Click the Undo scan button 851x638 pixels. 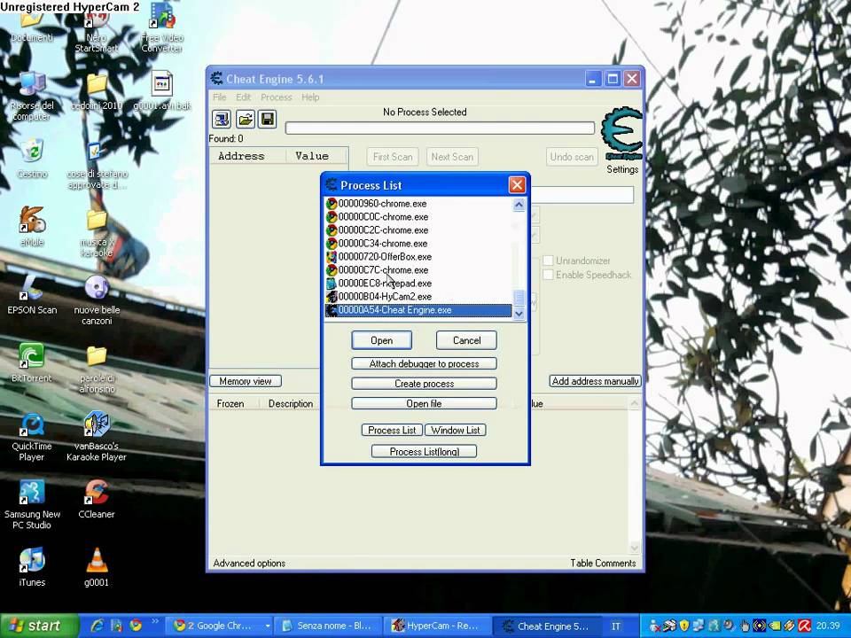coord(572,157)
